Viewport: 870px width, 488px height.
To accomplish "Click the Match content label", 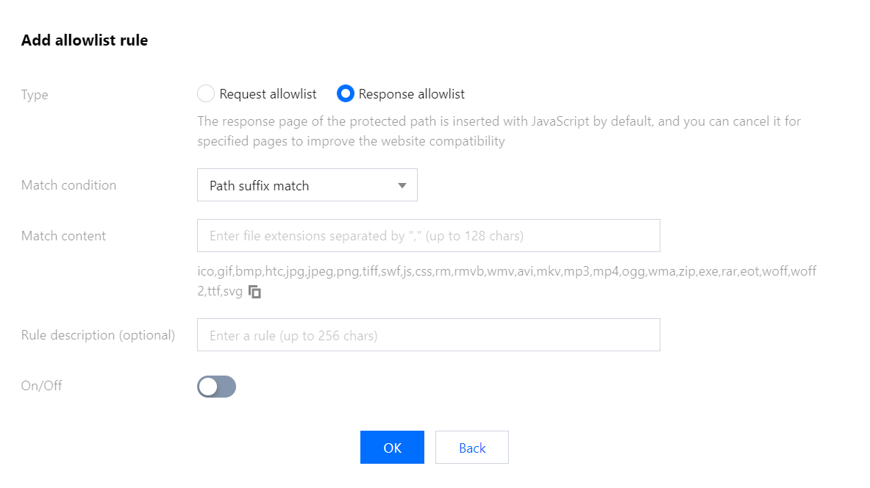I will pos(63,236).
